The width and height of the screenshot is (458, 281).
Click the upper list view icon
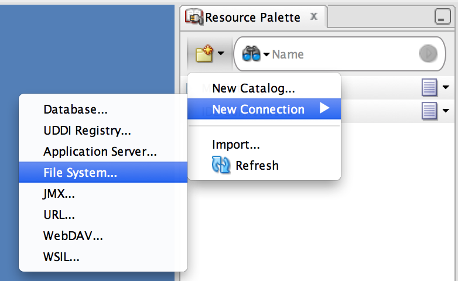tap(429, 87)
